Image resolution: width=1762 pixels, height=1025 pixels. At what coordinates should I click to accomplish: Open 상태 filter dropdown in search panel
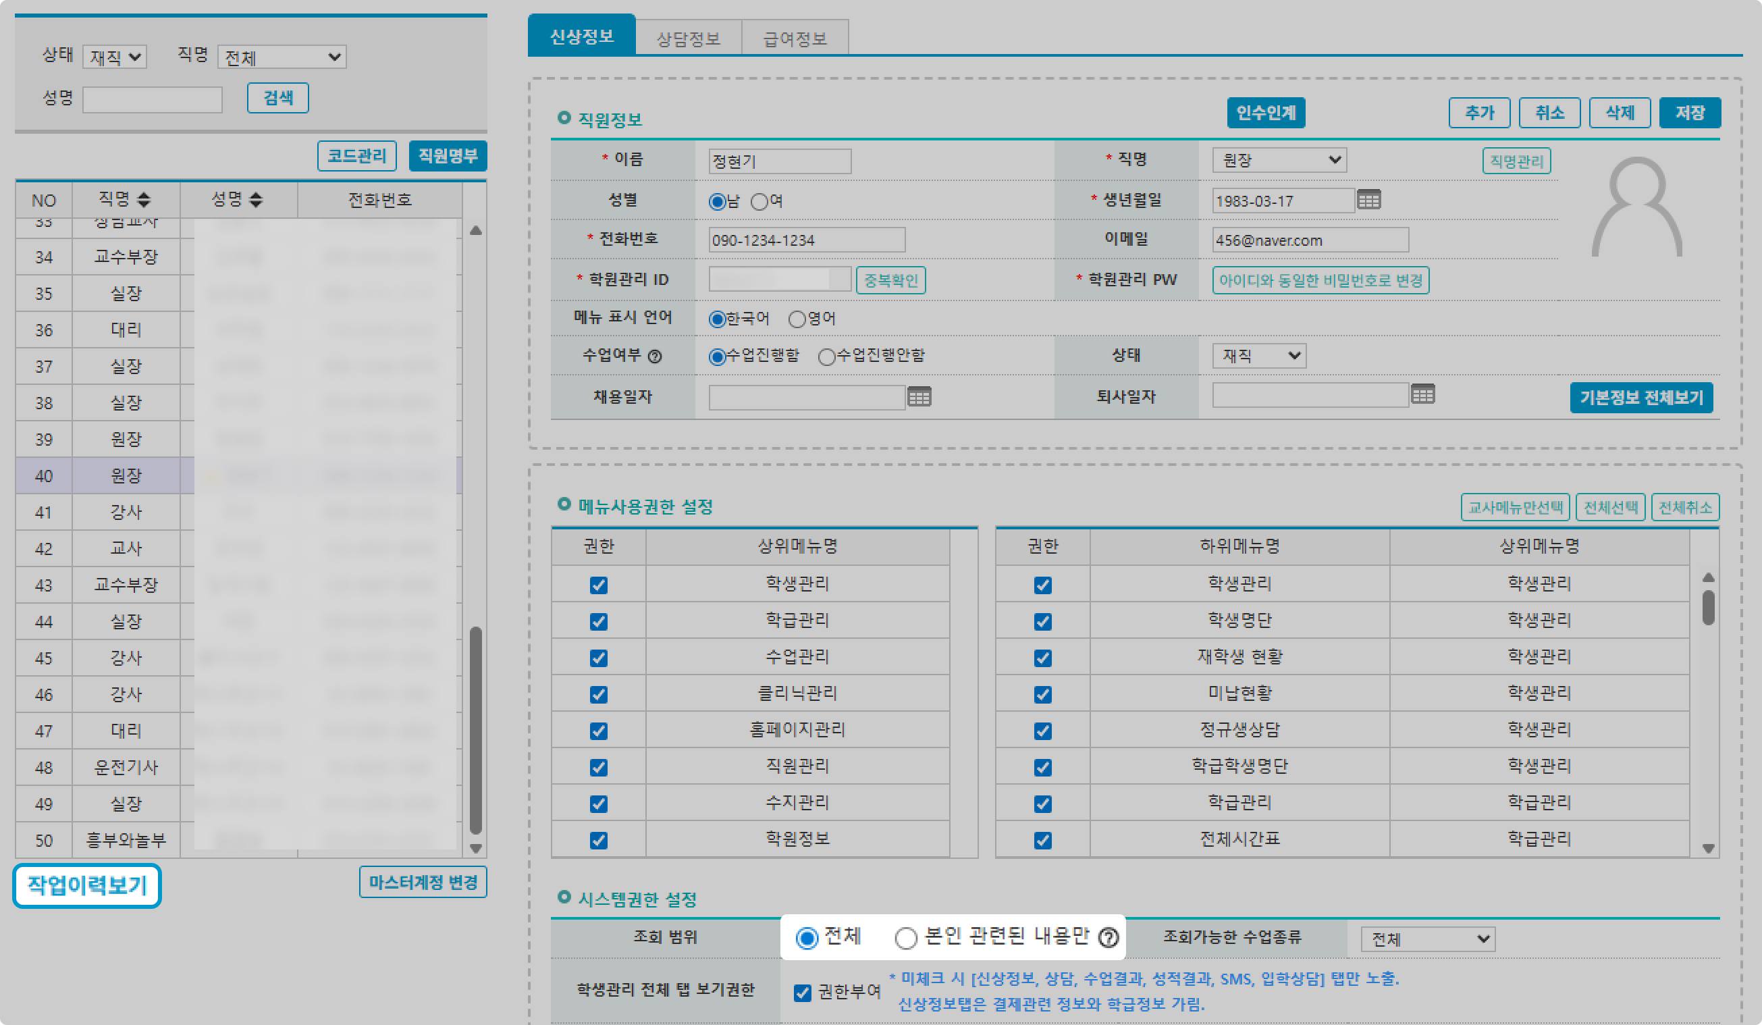tap(115, 57)
